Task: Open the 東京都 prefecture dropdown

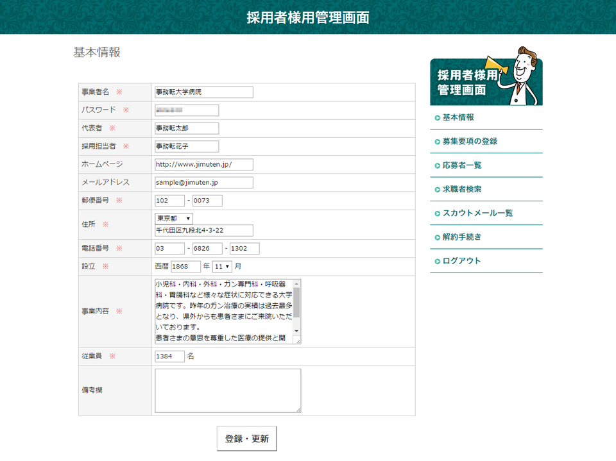Action: tap(174, 219)
